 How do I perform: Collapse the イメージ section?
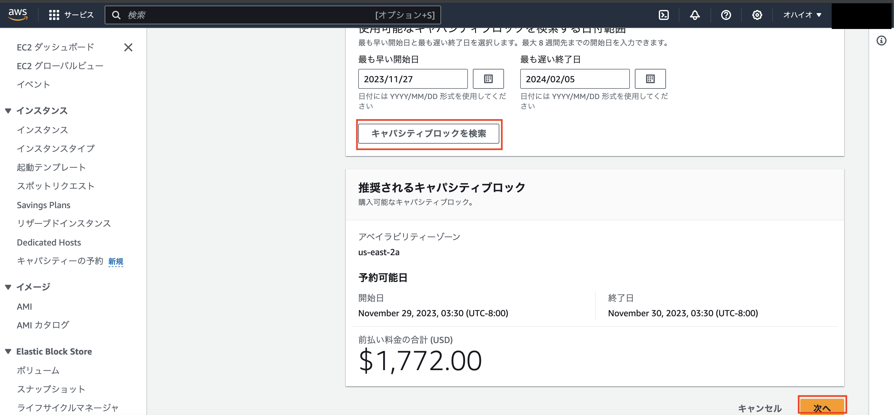coord(8,287)
